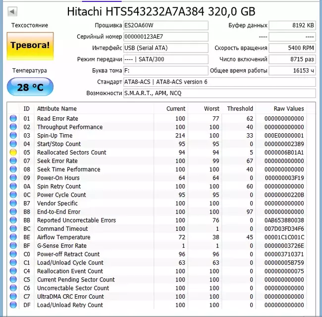Click the blue status icon for G-Sense Error Rate
The height and width of the screenshot is (317, 322).
(13, 245)
